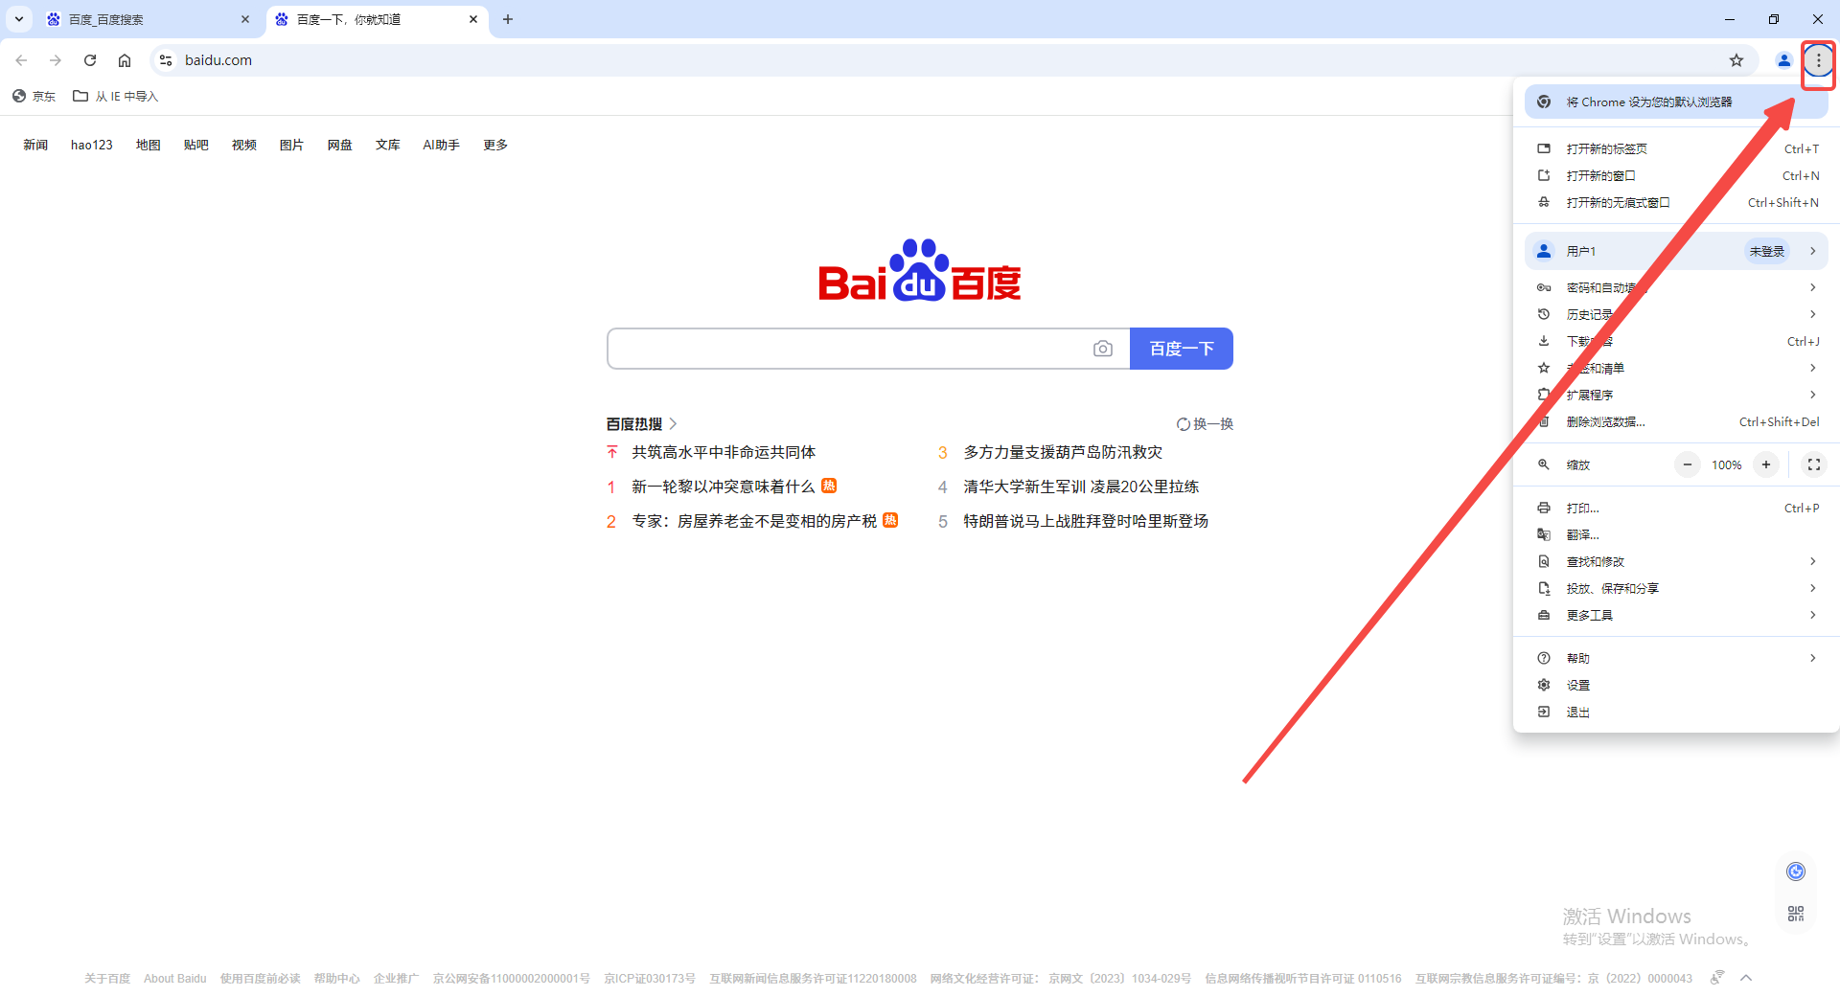Click the camera image-search icon
The height and width of the screenshot is (996, 1840).
tap(1103, 349)
